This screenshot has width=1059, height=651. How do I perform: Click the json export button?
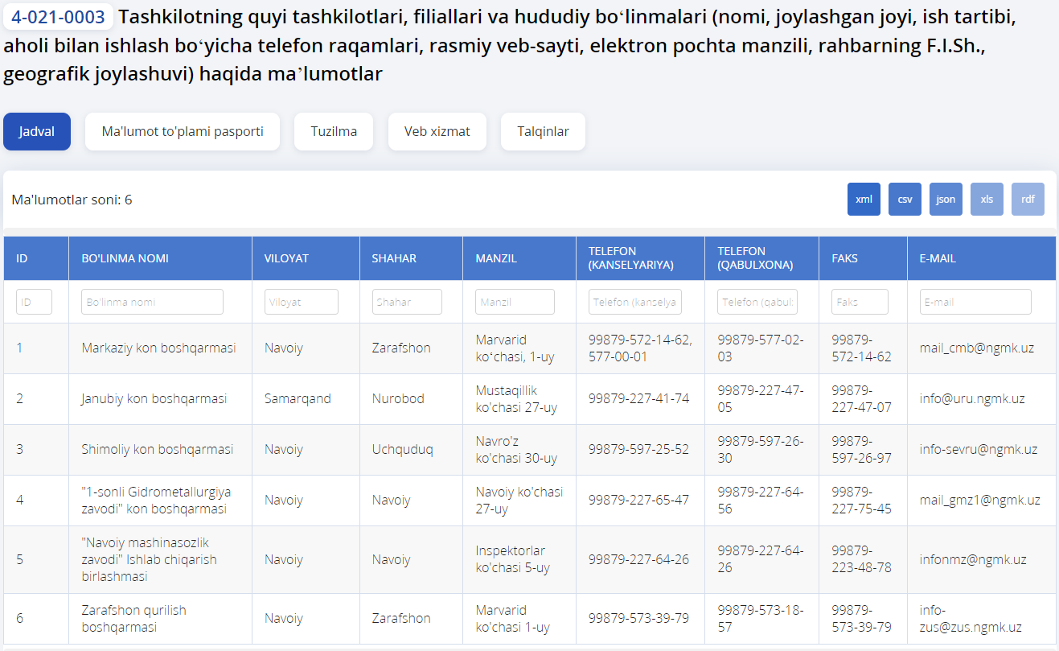[946, 200]
